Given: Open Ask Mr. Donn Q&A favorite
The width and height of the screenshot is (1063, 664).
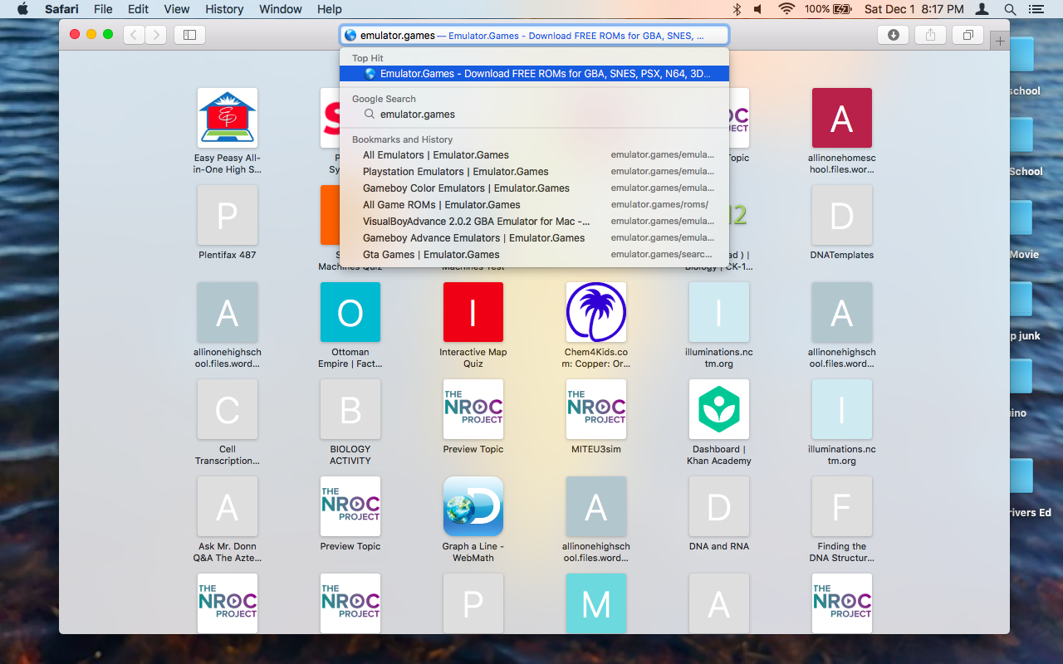Looking at the screenshot, I should 228,506.
